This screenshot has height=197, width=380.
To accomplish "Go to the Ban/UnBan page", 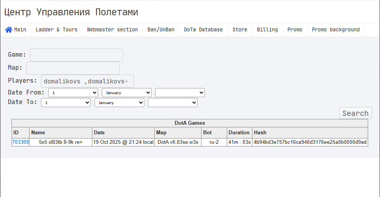I will tap(161, 29).
